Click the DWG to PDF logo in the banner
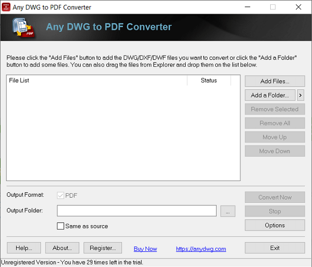Viewport: 312px width, 267px height. tap(23, 28)
